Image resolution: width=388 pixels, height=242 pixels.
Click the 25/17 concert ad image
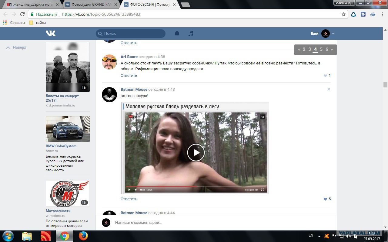coord(68,67)
